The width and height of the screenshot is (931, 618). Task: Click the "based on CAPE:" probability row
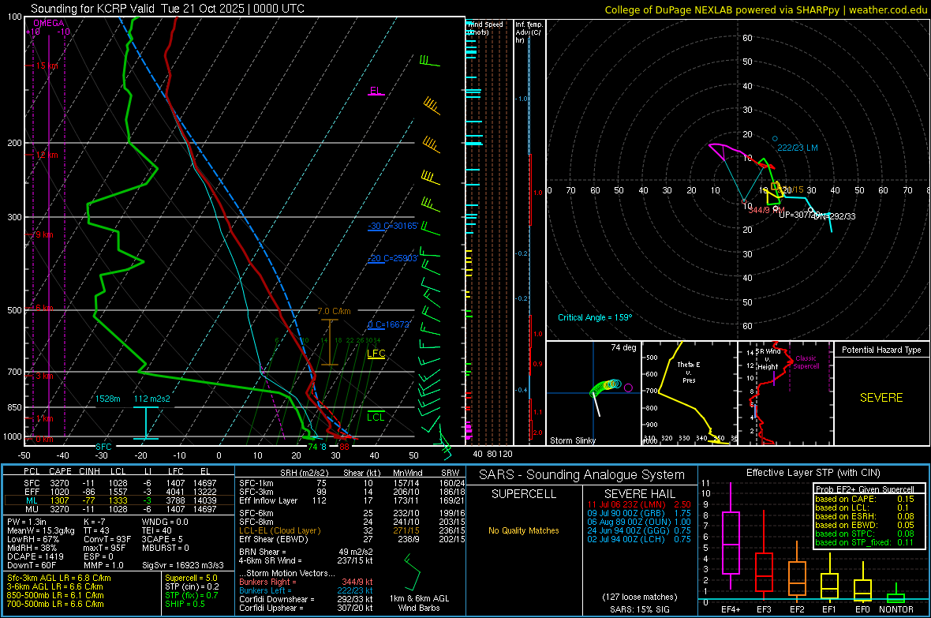tap(865, 499)
